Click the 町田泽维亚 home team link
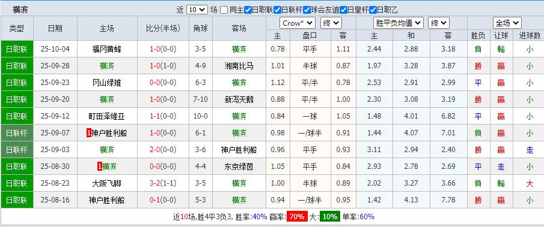 [x=107, y=116]
